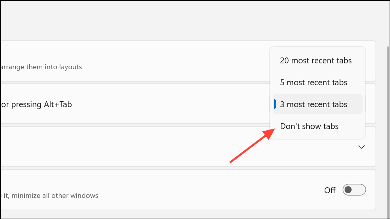The image size is (390, 219).
Task: Pick the "3 most recent tabs" option
Action: pos(313,104)
